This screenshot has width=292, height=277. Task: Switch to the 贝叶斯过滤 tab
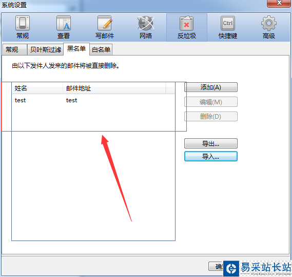46,50
